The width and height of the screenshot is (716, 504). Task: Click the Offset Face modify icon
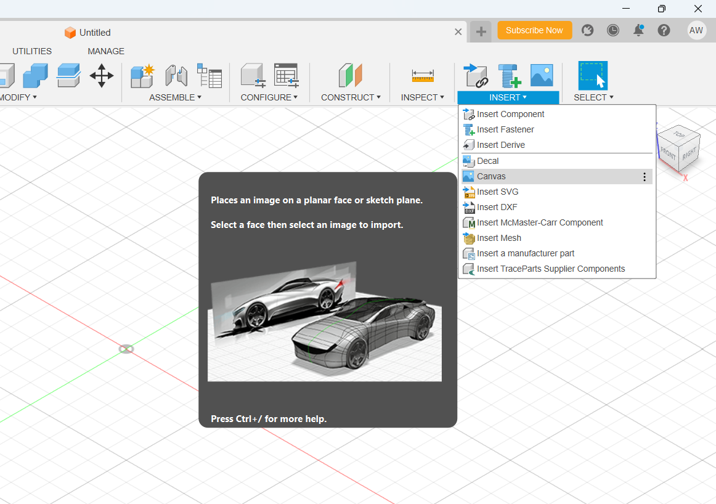coord(68,76)
